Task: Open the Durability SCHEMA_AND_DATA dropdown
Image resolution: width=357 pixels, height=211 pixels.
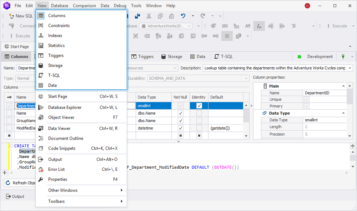Action: click(246, 79)
